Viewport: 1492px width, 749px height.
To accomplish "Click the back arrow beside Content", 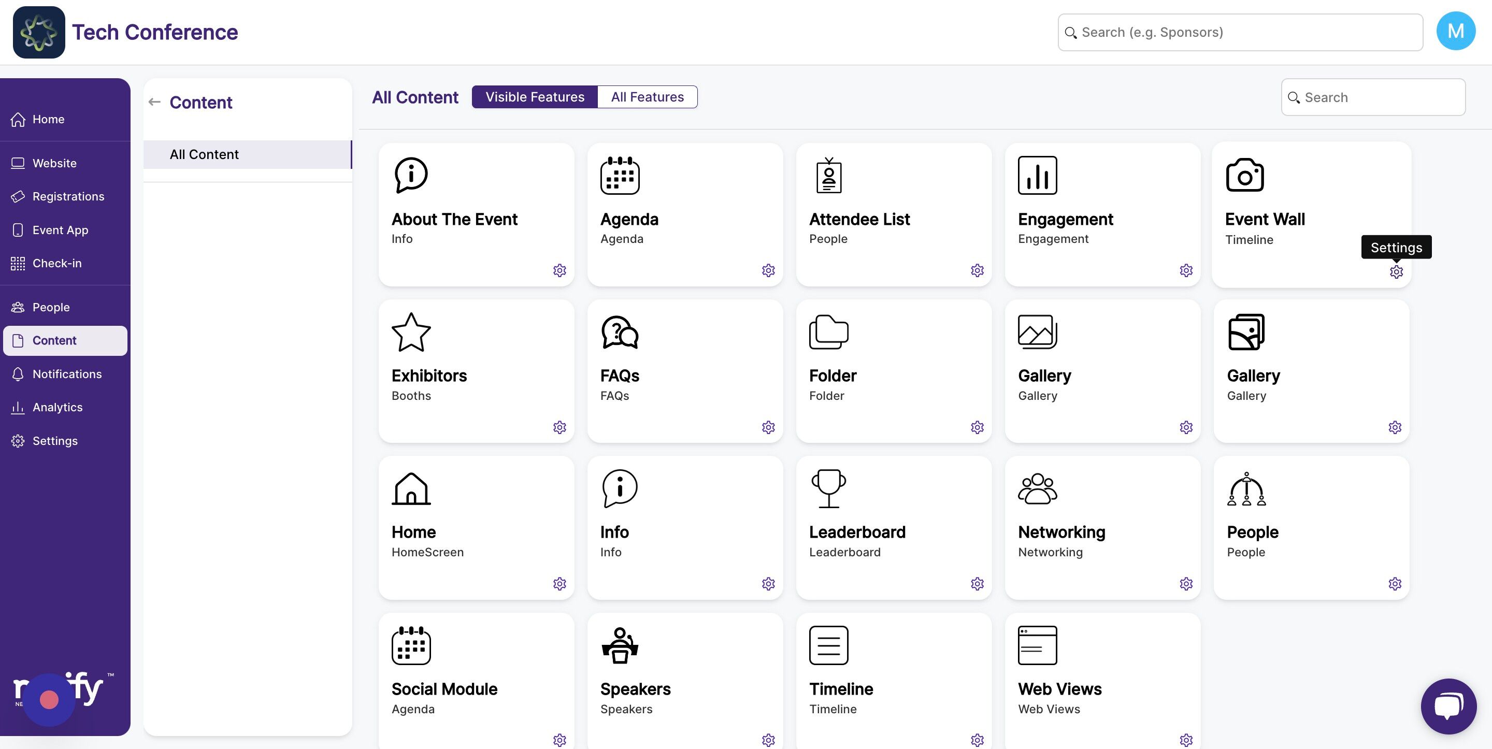I will pyautogui.click(x=154, y=102).
